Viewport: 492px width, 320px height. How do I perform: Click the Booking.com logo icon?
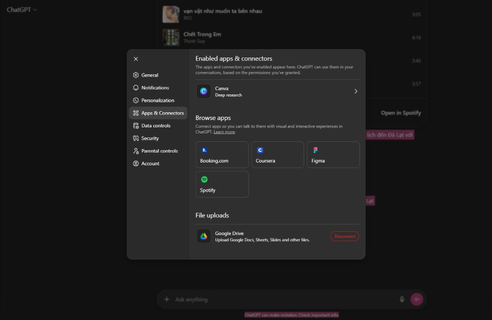pos(204,150)
